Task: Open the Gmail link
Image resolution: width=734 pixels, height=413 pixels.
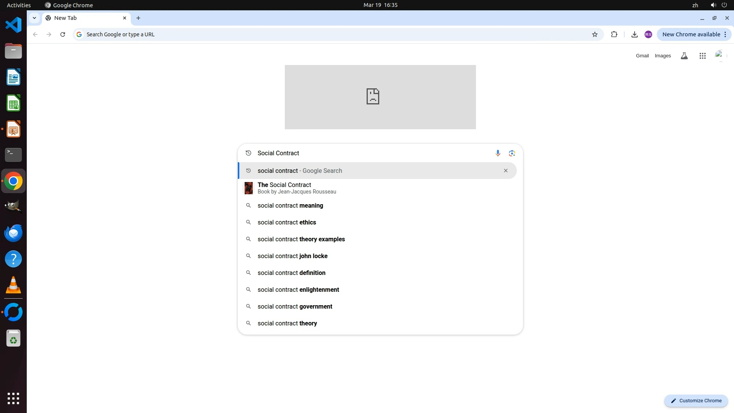Action: click(x=642, y=56)
